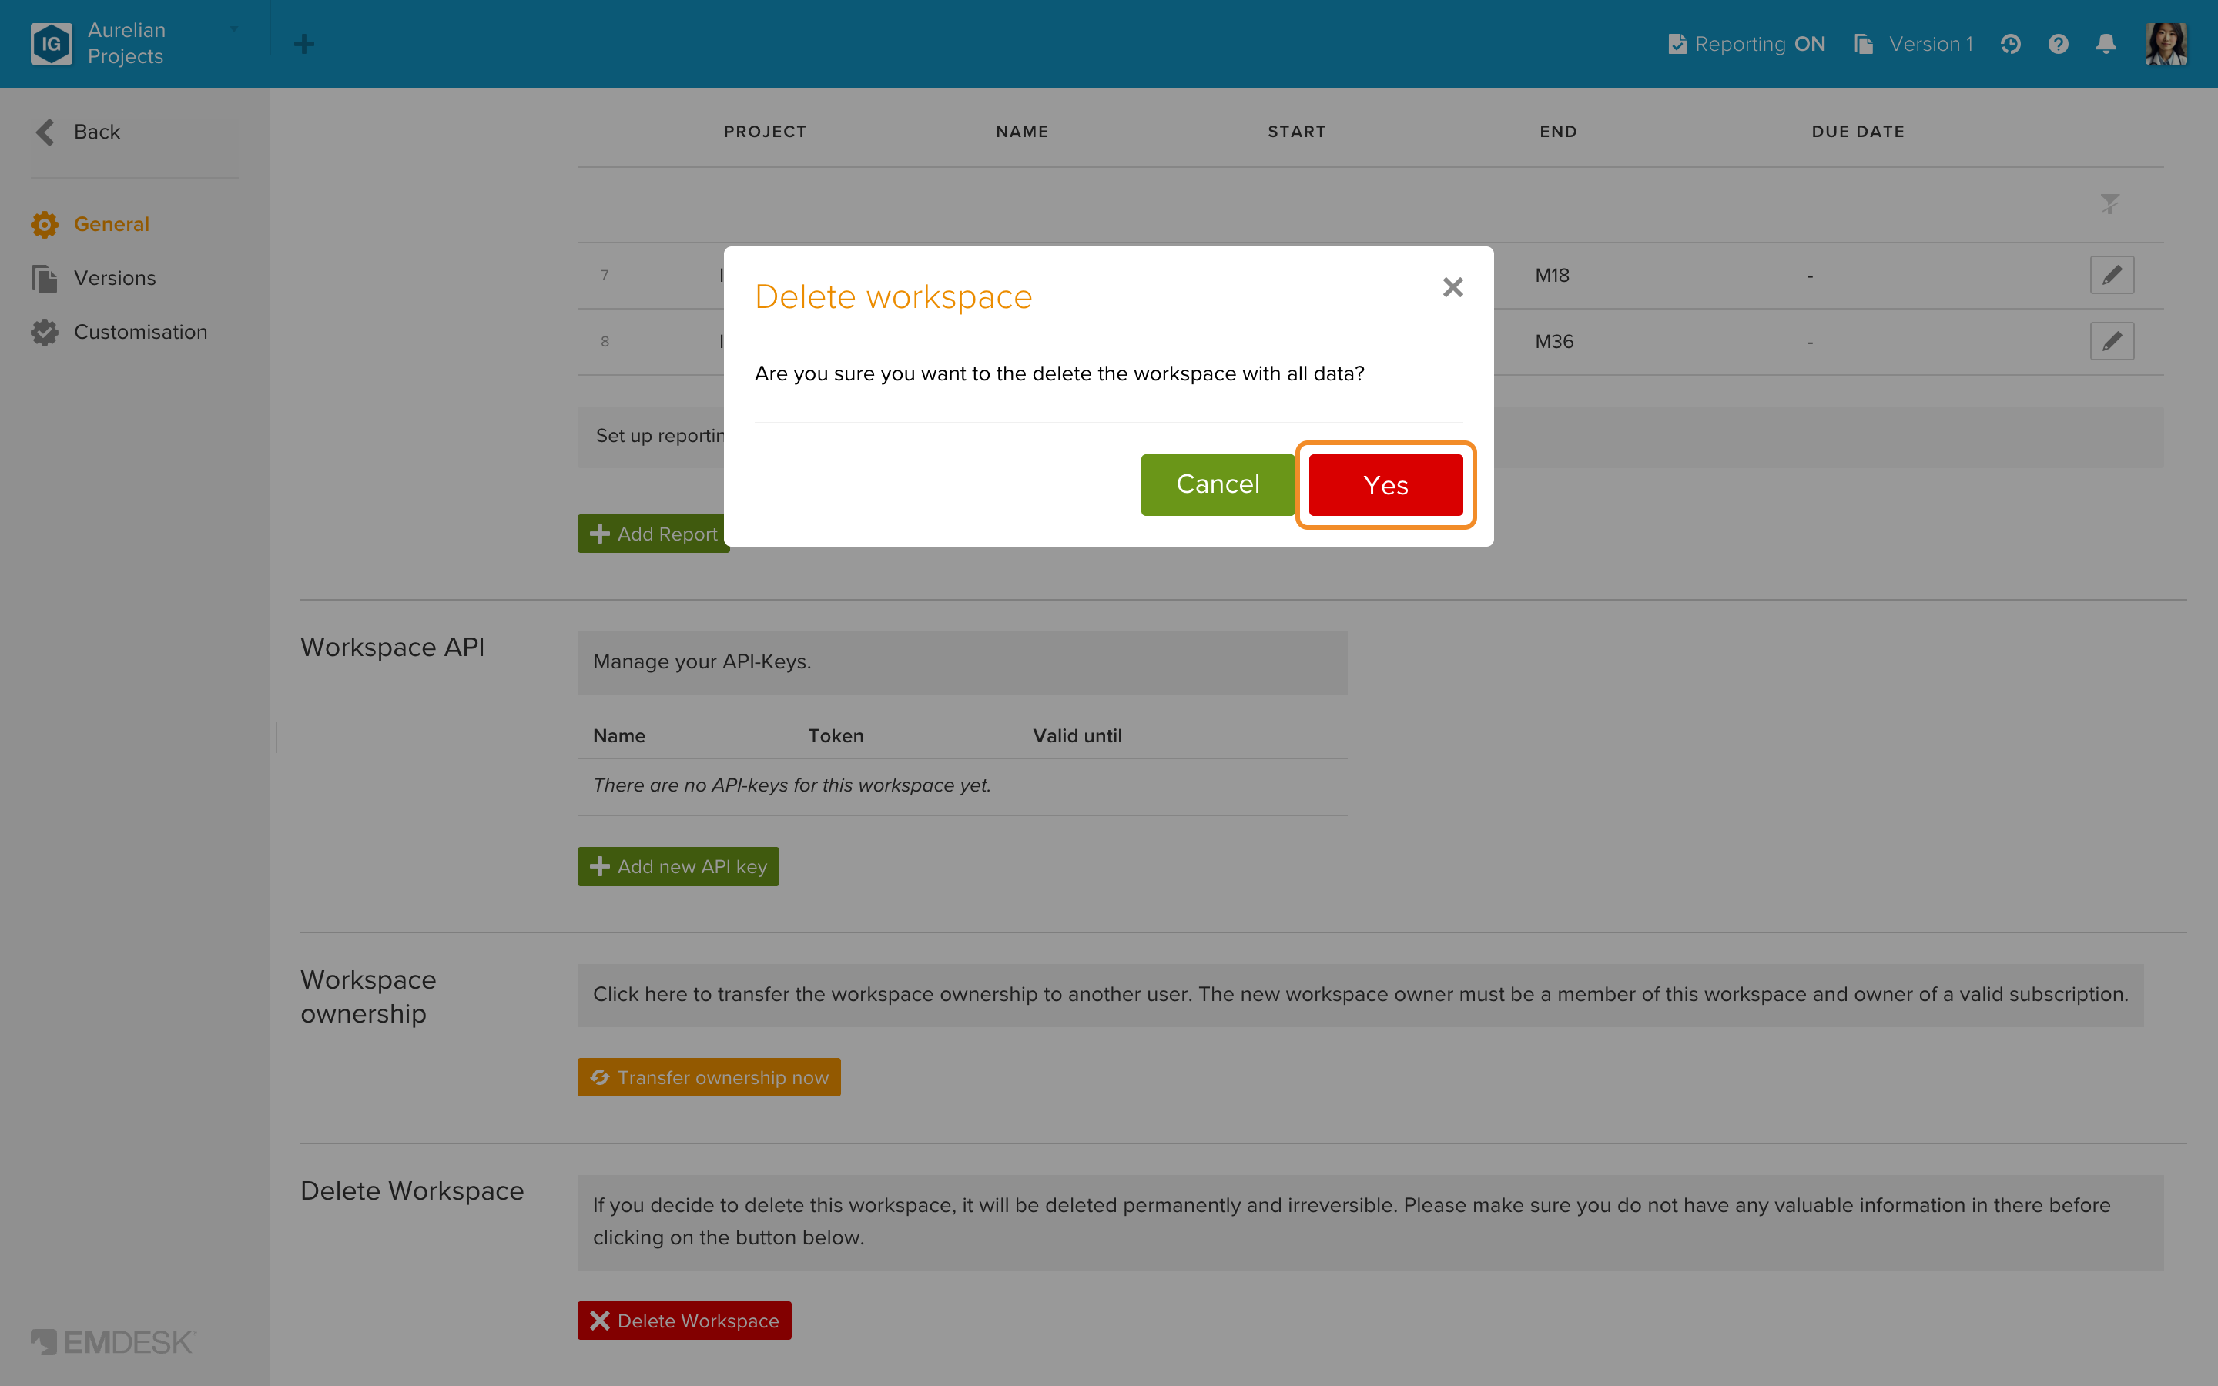Cancel the Delete workspace dialog

coord(1217,485)
